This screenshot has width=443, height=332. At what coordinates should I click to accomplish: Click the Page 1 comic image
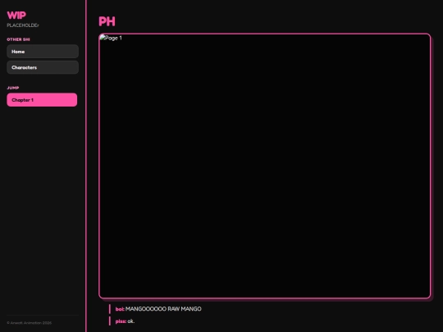point(265,166)
